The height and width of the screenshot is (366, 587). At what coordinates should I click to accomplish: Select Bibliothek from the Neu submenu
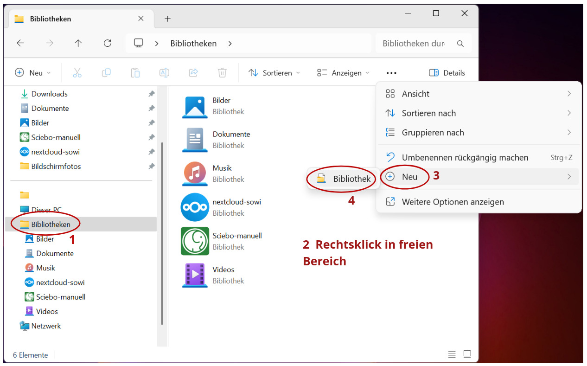345,179
